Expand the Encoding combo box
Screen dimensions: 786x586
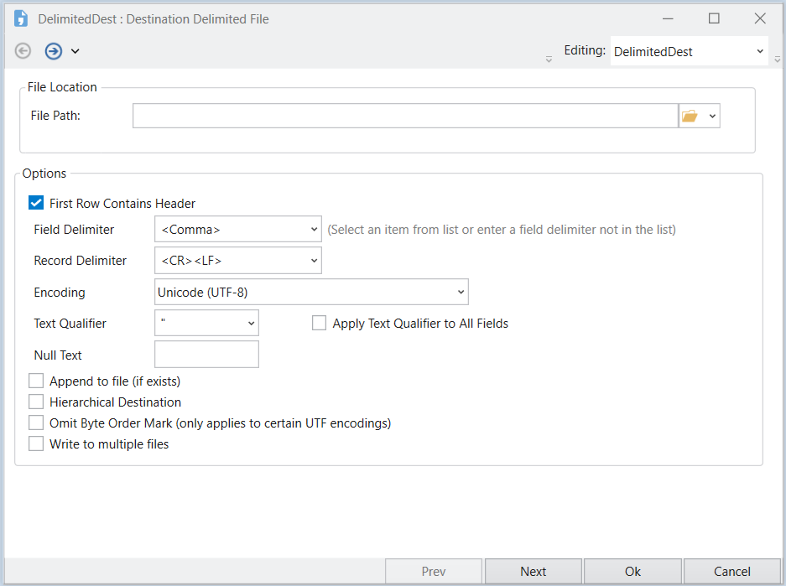point(461,292)
